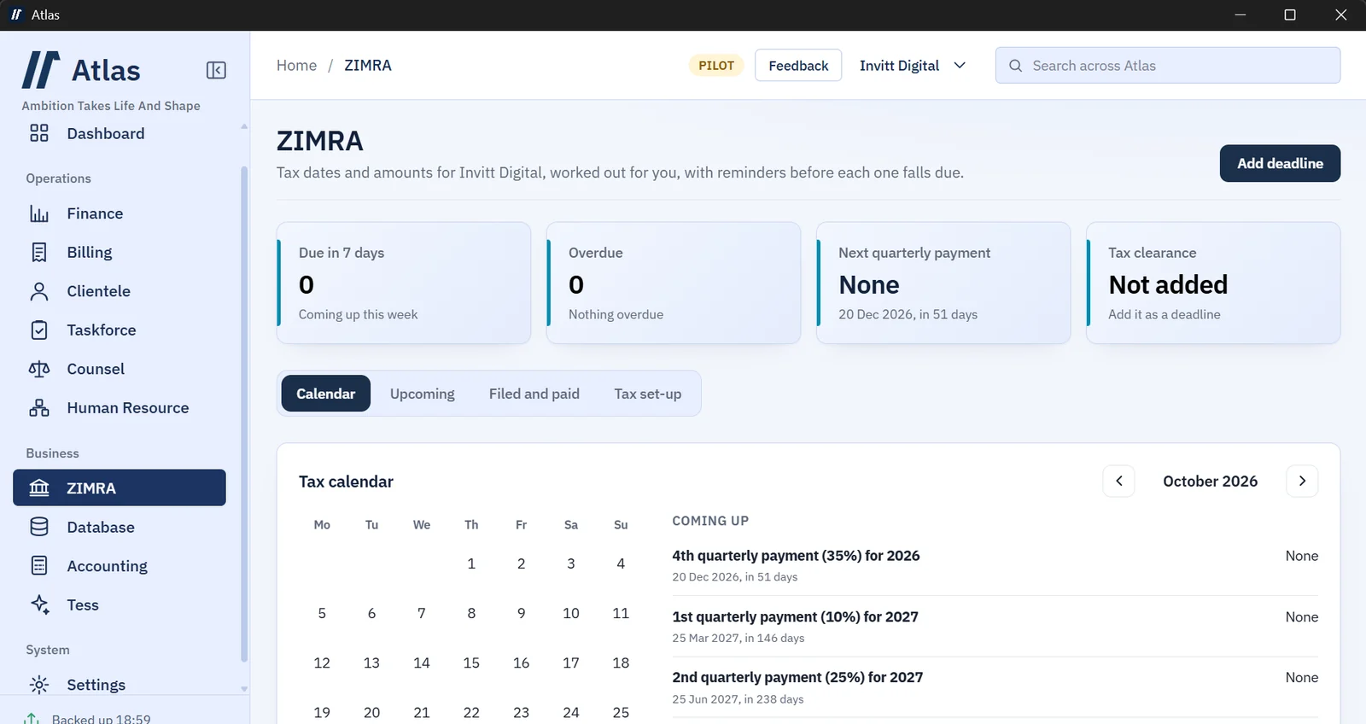Open the Tax set-up tab
1366x724 pixels.
(648, 394)
